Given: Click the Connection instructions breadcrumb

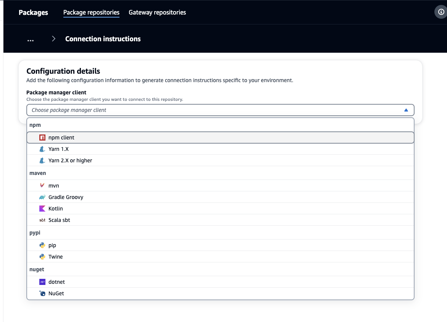Looking at the screenshot, I should click(x=103, y=39).
